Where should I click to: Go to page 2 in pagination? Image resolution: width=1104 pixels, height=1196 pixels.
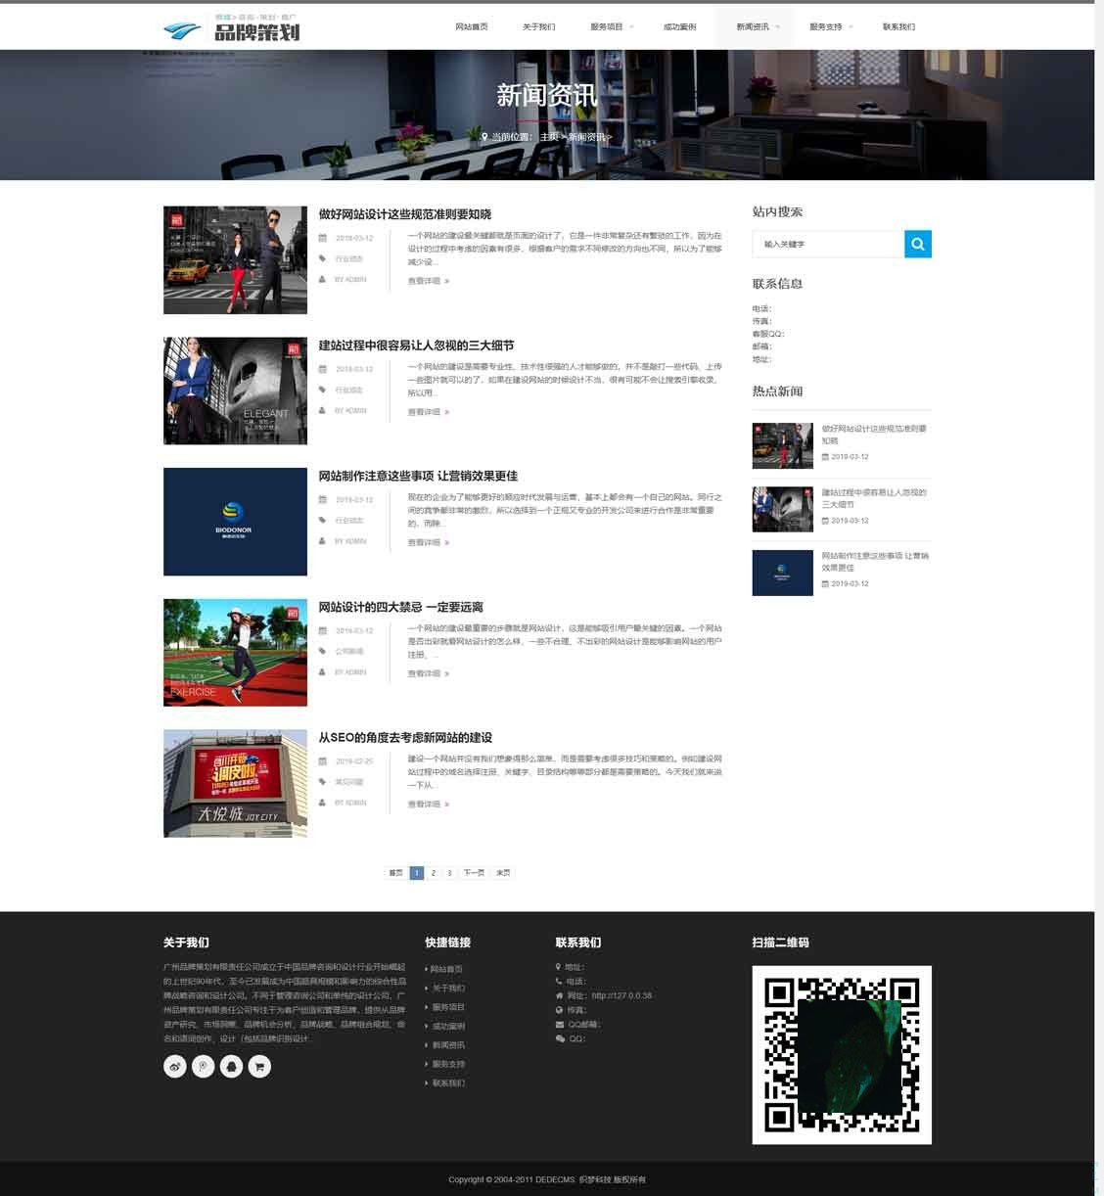point(433,872)
